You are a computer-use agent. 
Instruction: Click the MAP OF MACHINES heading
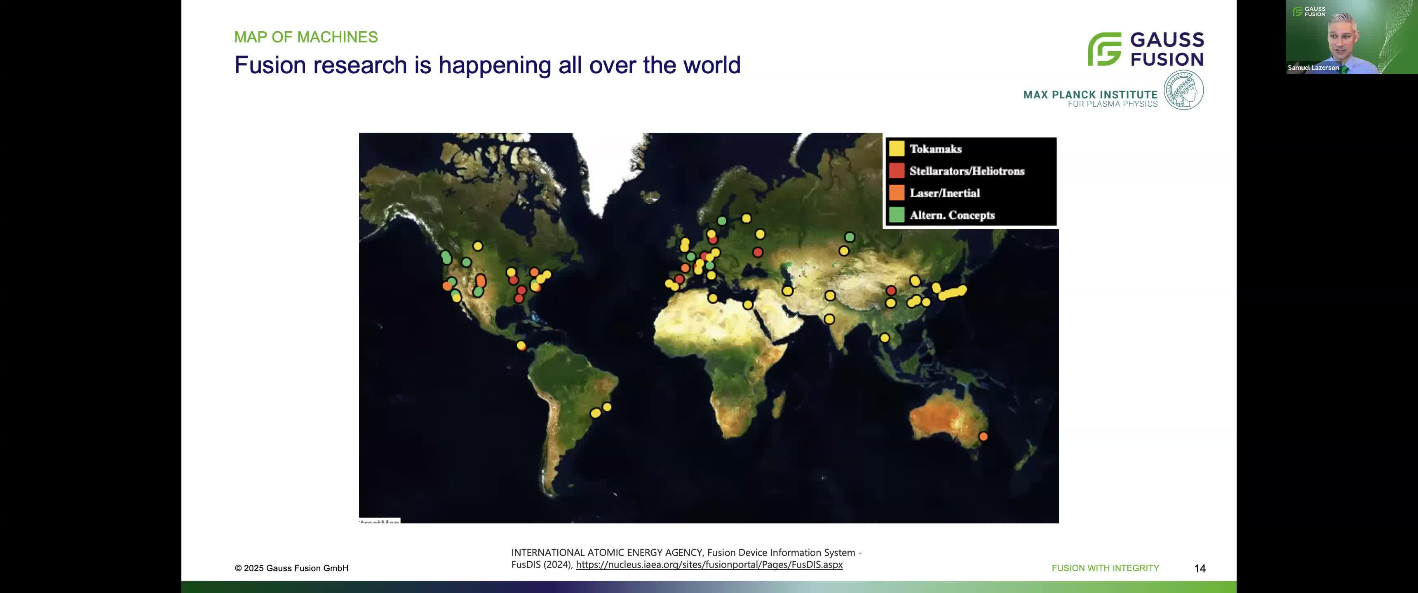click(x=305, y=37)
